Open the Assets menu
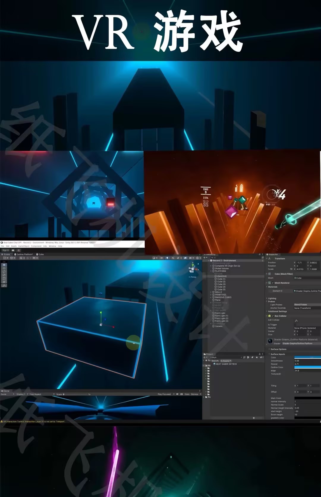Screen dimensions: 321x497 pos(14,246)
